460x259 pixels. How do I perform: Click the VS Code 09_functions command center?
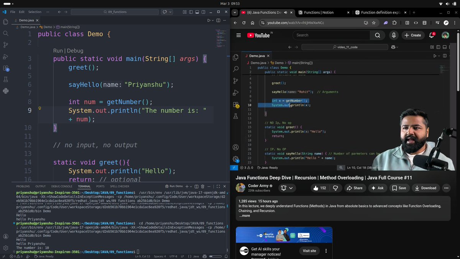[x=114, y=12]
